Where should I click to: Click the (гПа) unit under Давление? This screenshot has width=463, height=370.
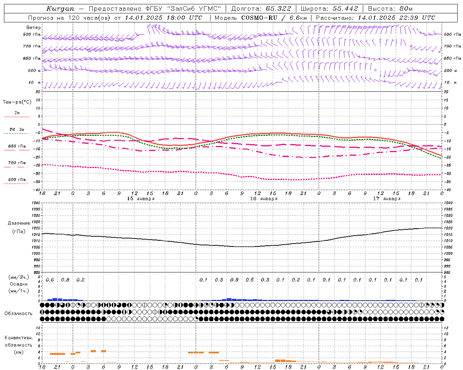(19, 232)
